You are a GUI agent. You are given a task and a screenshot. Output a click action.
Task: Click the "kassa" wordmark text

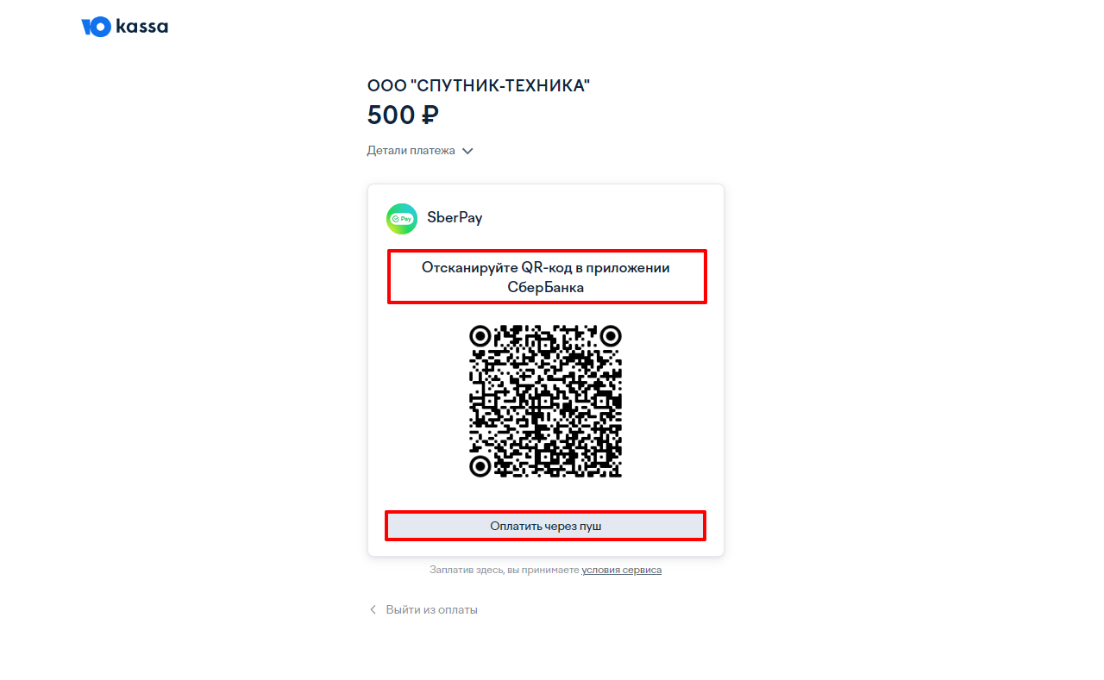142,27
